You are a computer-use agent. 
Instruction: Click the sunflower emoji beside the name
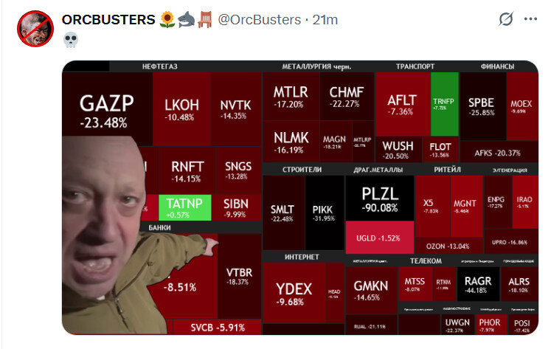pos(167,19)
